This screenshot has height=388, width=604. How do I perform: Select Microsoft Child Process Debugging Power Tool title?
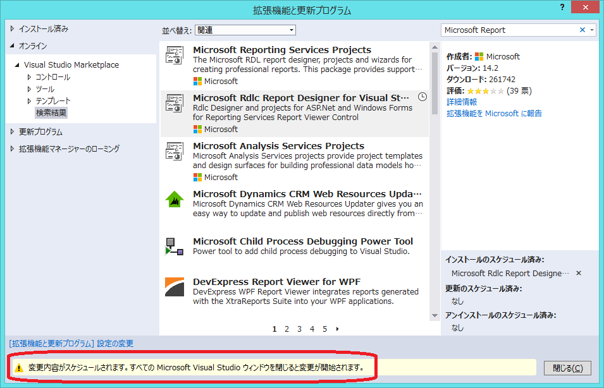point(303,242)
